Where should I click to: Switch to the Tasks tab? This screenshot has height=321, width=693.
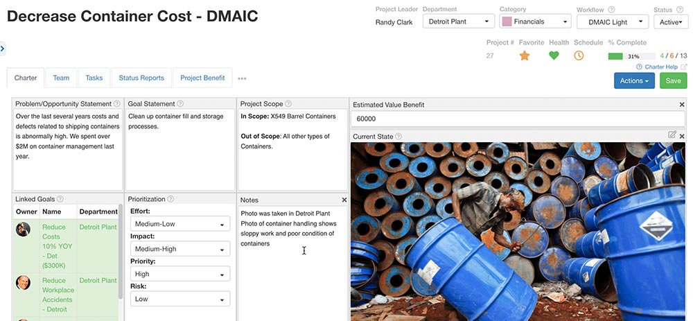[x=94, y=78]
